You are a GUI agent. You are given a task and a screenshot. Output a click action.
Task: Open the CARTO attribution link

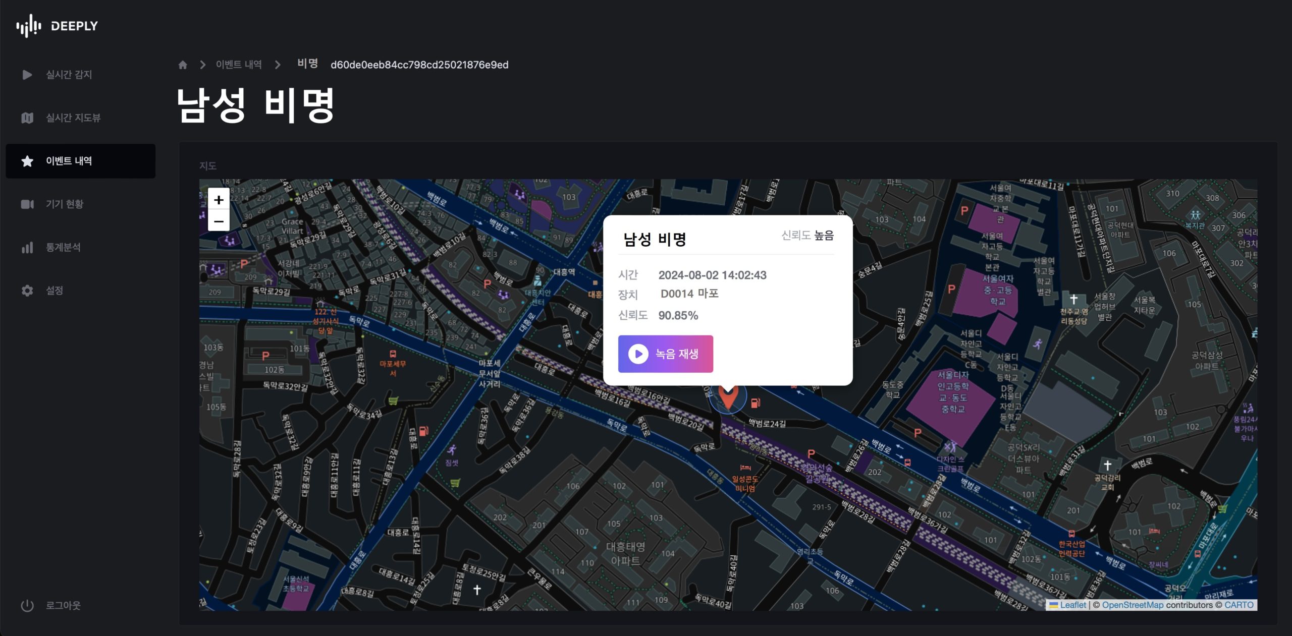1239,605
